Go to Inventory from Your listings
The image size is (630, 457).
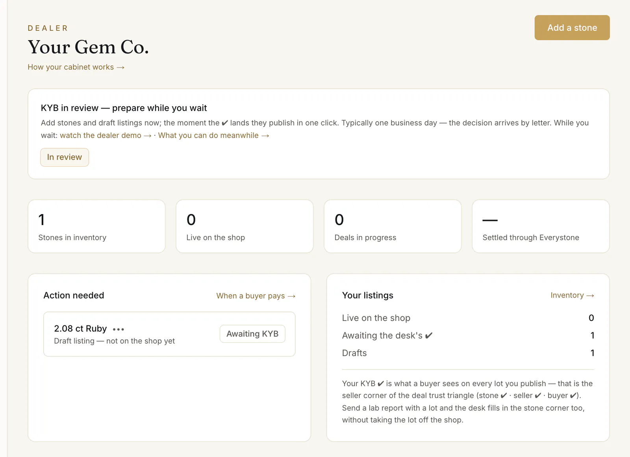[x=572, y=295]
